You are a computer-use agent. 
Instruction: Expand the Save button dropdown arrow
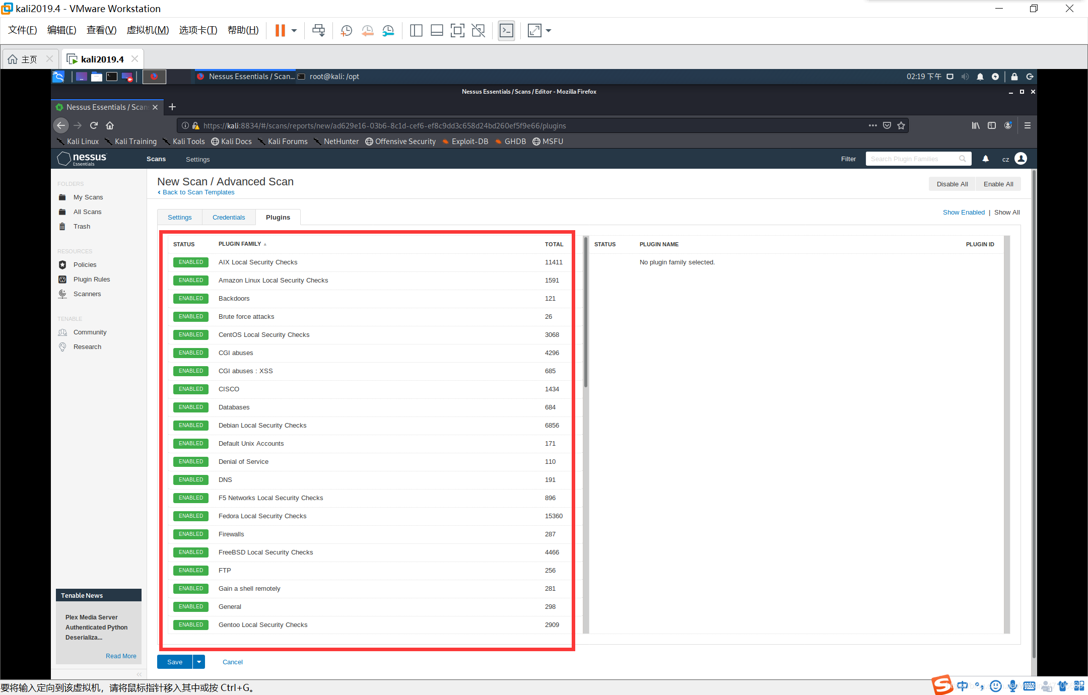[199, 662]
